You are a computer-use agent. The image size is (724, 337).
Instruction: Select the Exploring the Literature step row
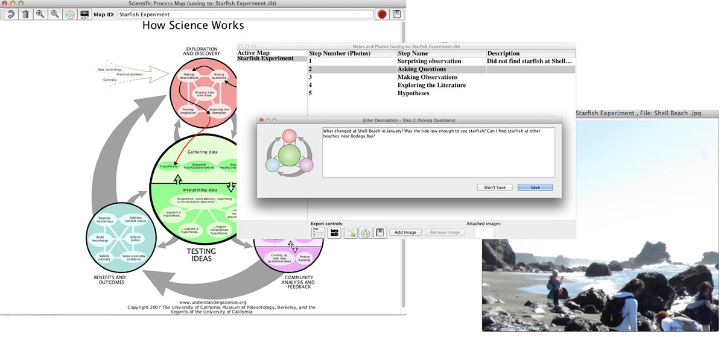[x=431, y=86]
